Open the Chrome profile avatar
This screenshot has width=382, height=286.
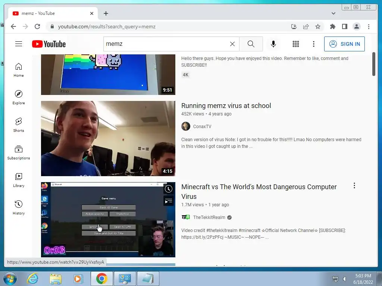tap(356, 26)
